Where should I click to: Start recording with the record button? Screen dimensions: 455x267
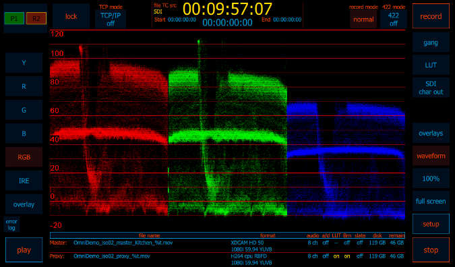(x=431, y=16)
